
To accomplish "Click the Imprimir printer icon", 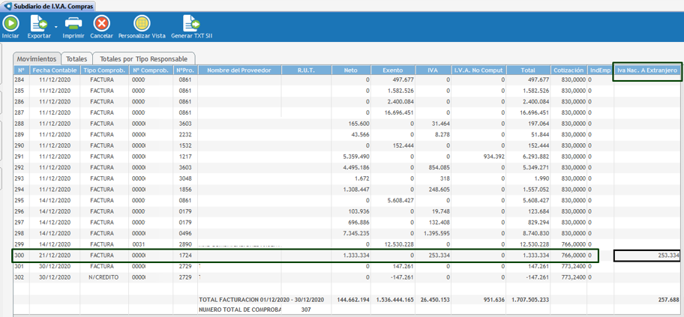I will (x=73, y=23).
